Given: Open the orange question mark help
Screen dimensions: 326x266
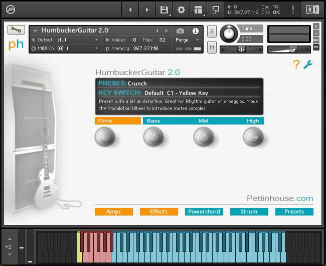Looking at the screenshot, I should click(x=296, y=64).
